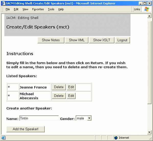153x141 pixels.
Task: Click the Internet zone globe icon
Action: pyautogui.click(x=116, y=138)
